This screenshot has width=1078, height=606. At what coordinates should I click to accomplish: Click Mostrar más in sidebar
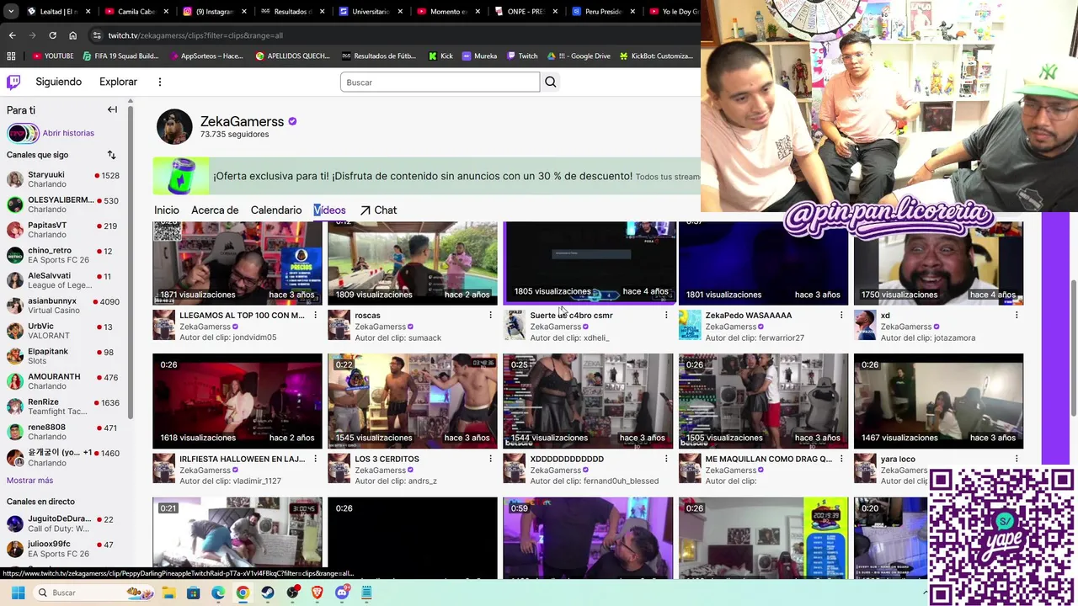pos(29,481)
